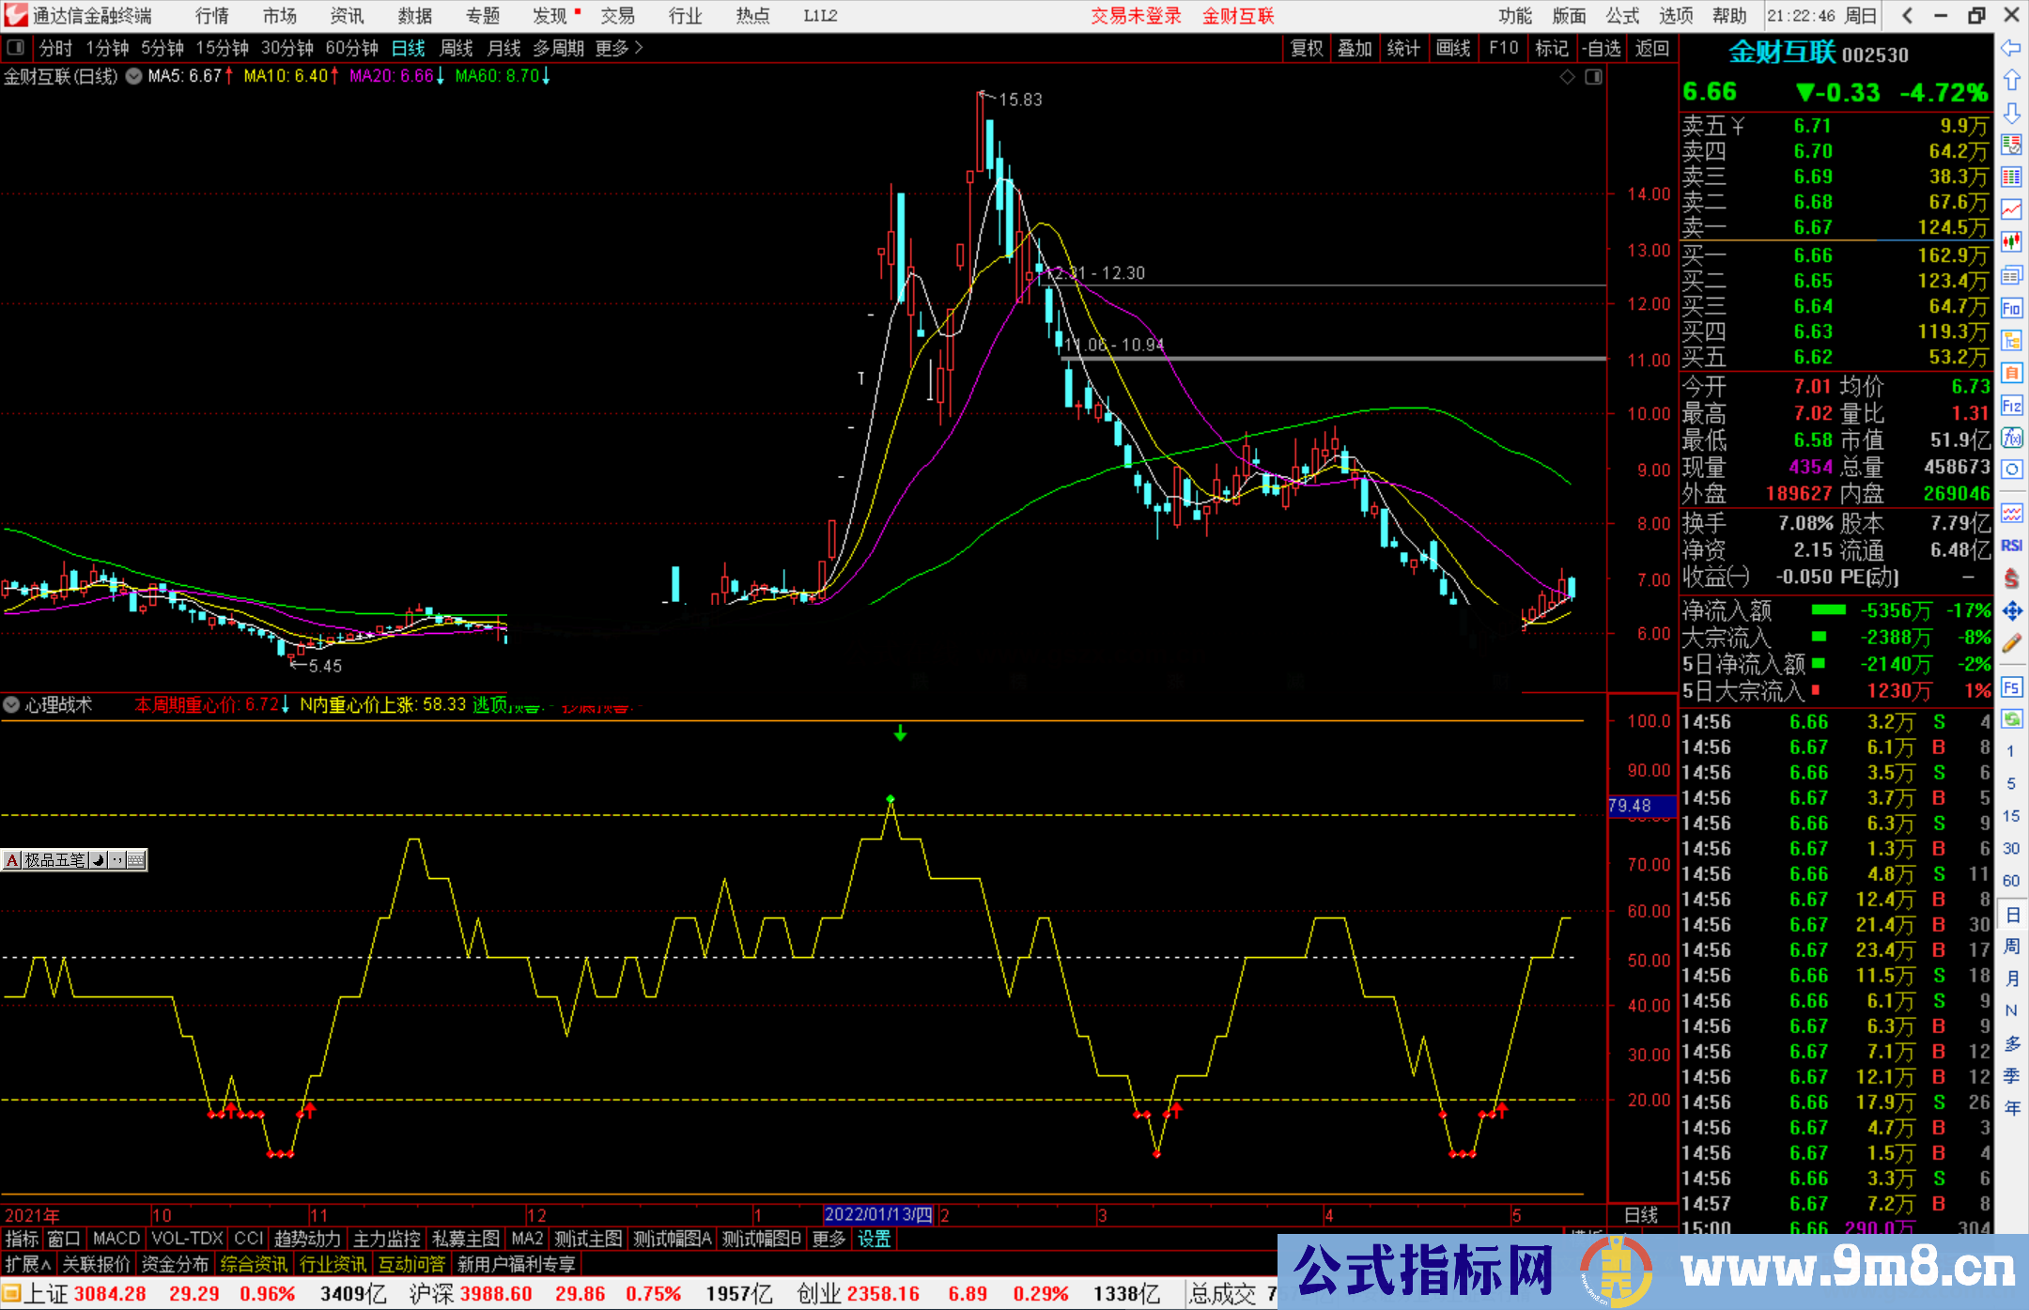Open the 交易 menu in the menu bar
The width and height of the screenshot is (2029, 1310).
(619, 16)
